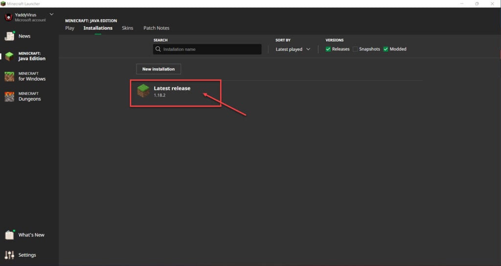Click the New installation button
Screen dimensions: 501x266
(x=159, y=69)
